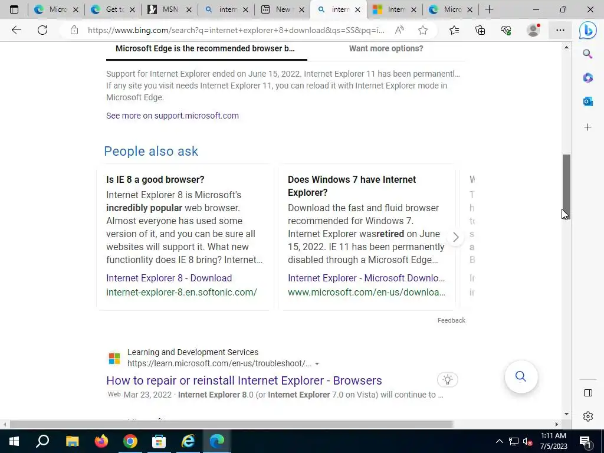This screenshot has height=453, width=604.
Task: Open internet-explorer-8.en.softonic.com URL
Action: coord(182,293)
